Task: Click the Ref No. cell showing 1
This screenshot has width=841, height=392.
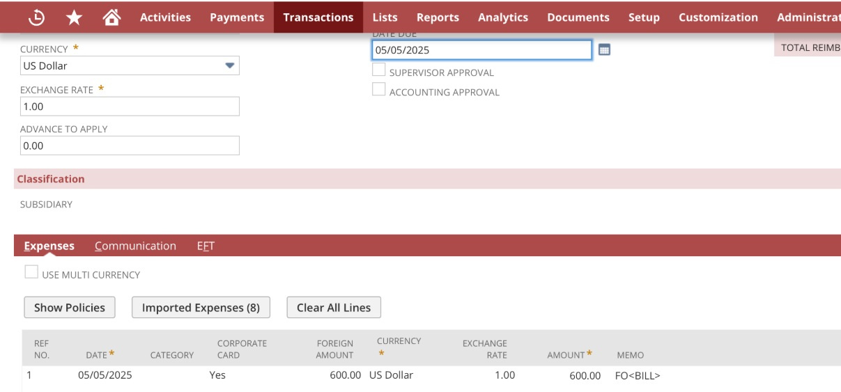Action: pyautogui.click(x=29, y=375)
